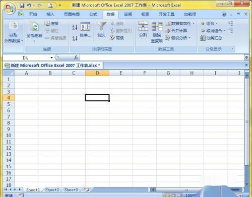The image size is (252, 197).
Task: Click the fx insert function button
Action: (76, 57)
